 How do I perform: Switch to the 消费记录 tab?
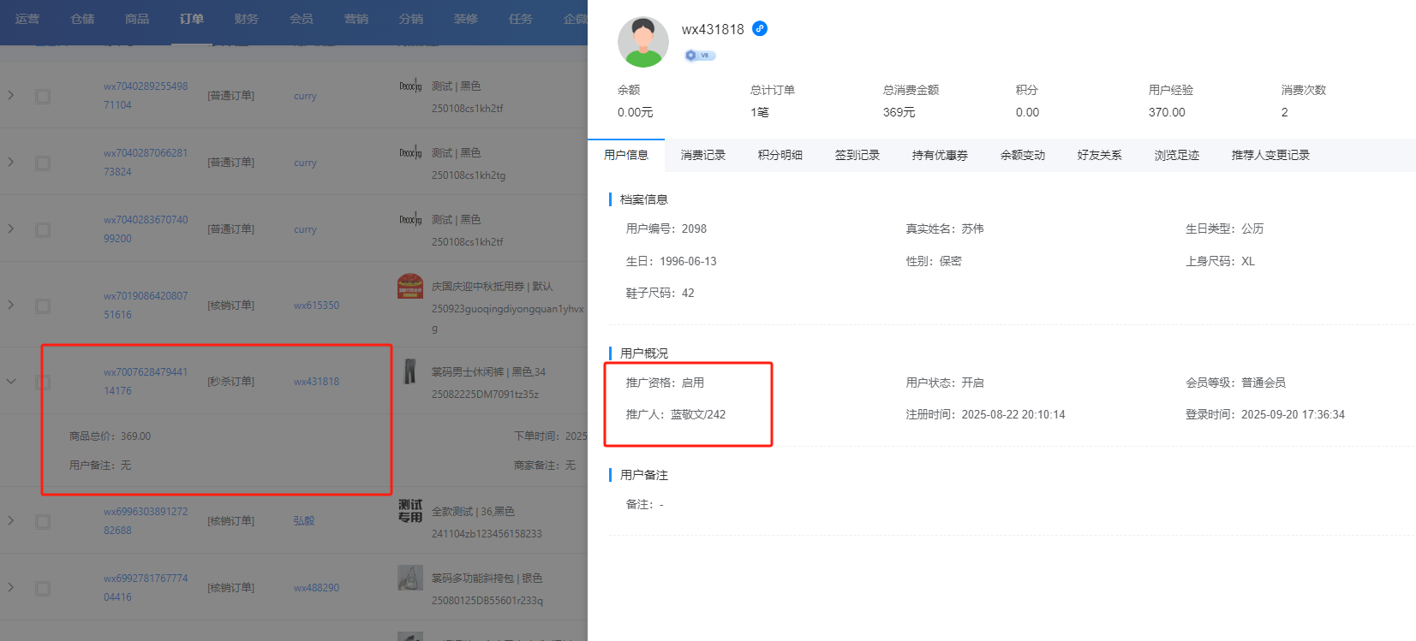(x=703, y=155)
